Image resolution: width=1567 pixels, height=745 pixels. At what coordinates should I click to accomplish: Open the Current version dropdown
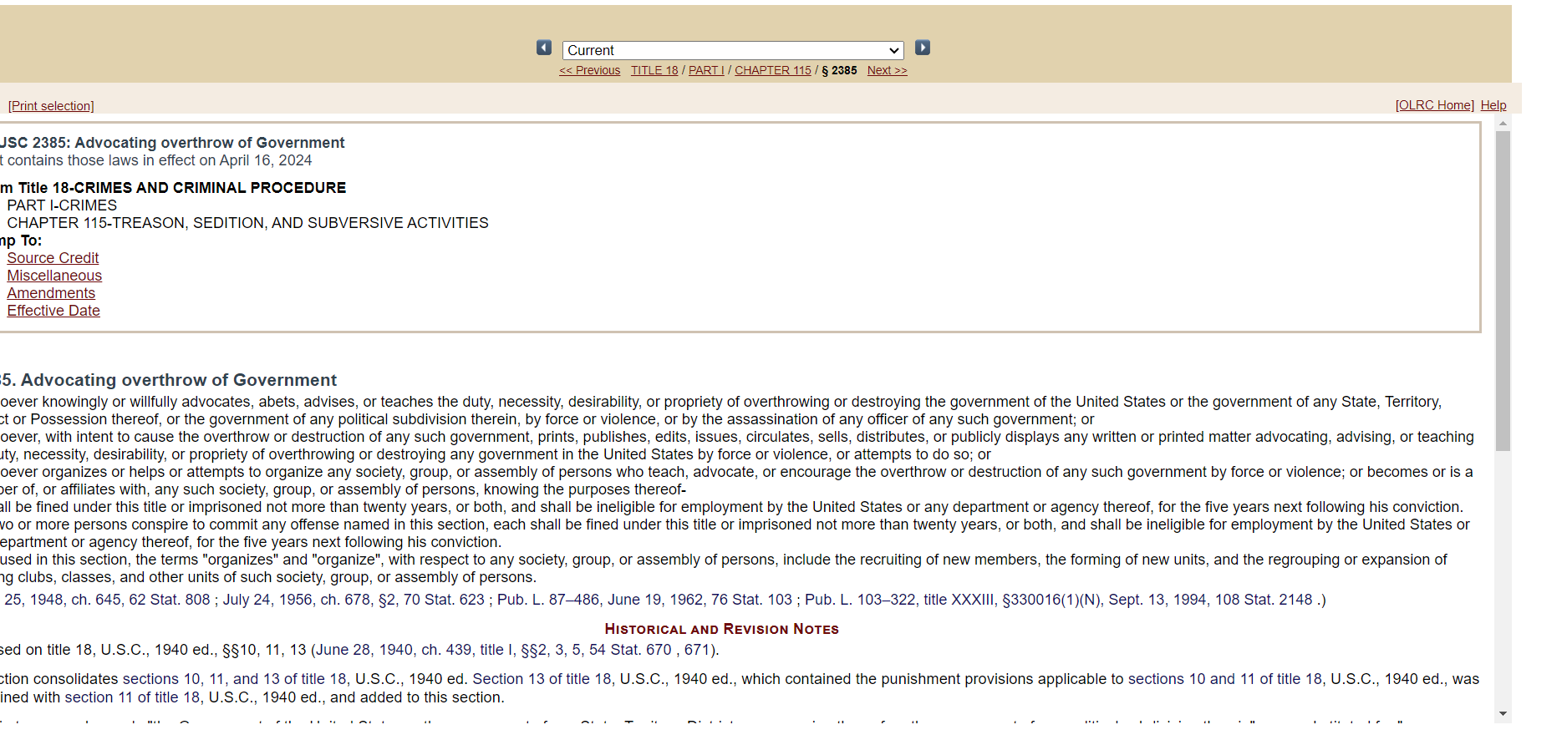(733, 51)
